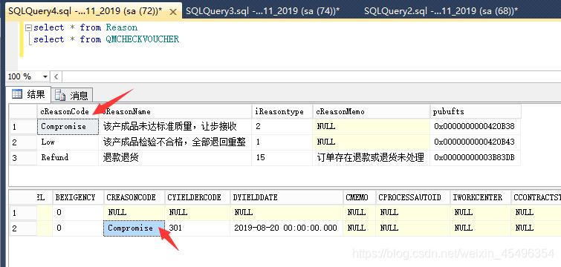Click the QMCHECKVOUCHER table name in query
This screenshot has width=561, height=267.
142,39
